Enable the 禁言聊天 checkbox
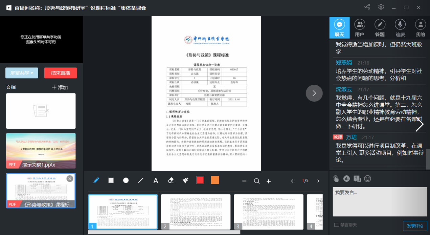Image resolution: width=430 pixels, height=235 pixels. pyautogui.click(x=337, y=225)
